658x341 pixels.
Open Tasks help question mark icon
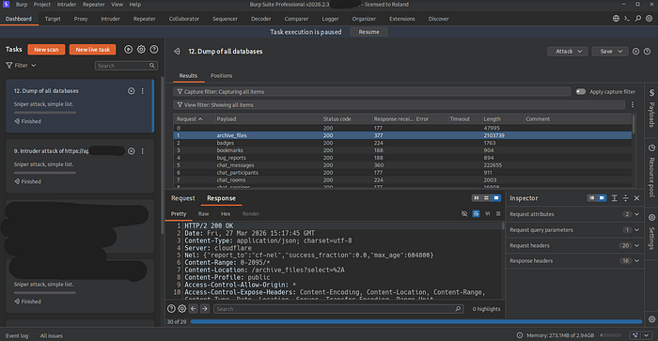(x=154, y=50)
